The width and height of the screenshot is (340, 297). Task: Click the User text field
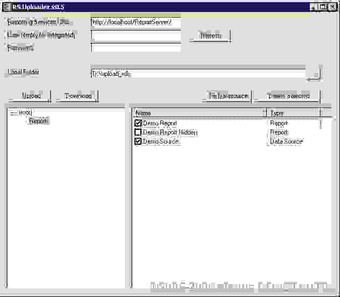136,36
